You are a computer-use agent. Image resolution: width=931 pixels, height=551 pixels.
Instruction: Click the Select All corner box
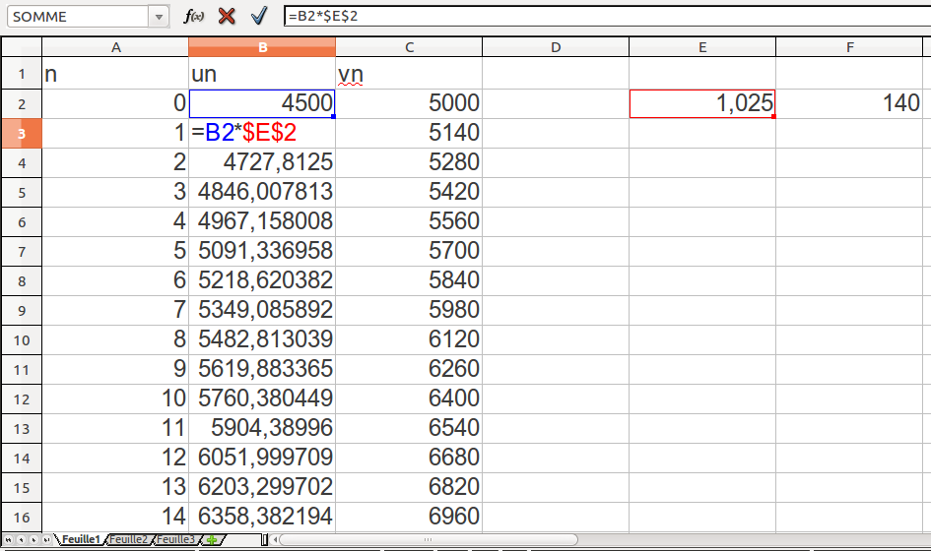tap(21, 48)
